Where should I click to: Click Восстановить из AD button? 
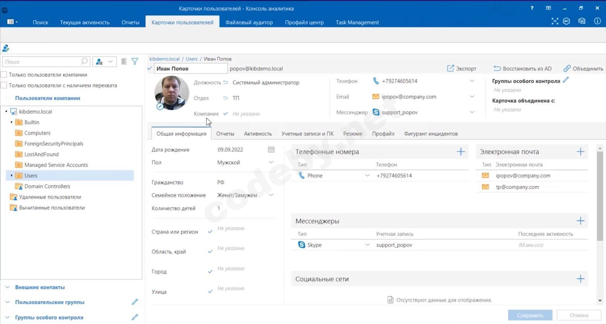(522, 69)
